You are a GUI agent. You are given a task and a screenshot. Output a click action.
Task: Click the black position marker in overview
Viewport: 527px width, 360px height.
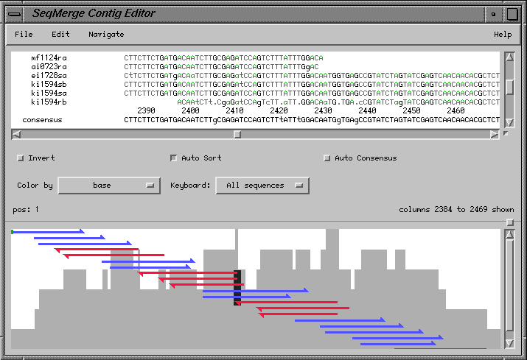[237, 288]
